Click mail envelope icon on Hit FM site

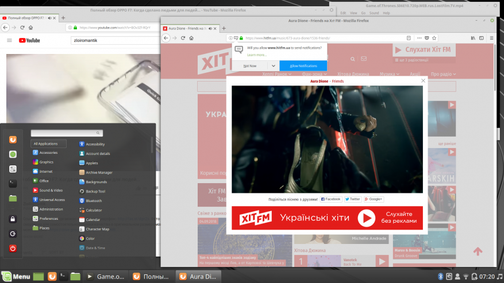coord(364,59)
